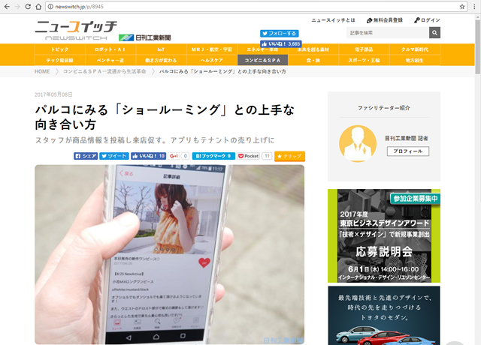Like the article with いいね! button
The width and height of the screenshot is (481, 345).
click(x=149, y=156)
